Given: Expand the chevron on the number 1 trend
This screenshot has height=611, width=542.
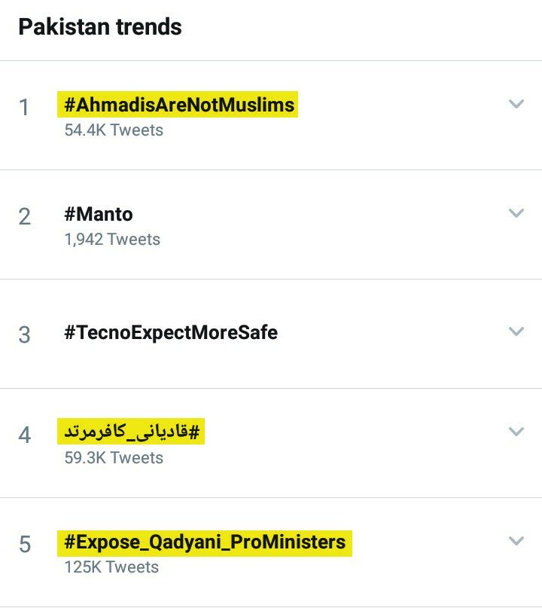Looking at the screenshot, I should [x=516, y=104].
